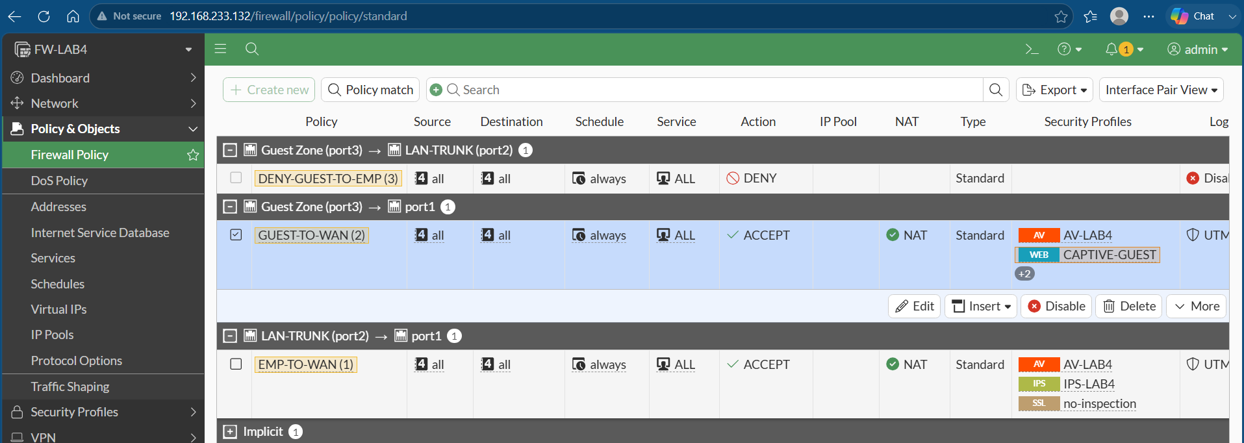
Task: Click the +2 more profiles badge
Action: (1024, 273)
